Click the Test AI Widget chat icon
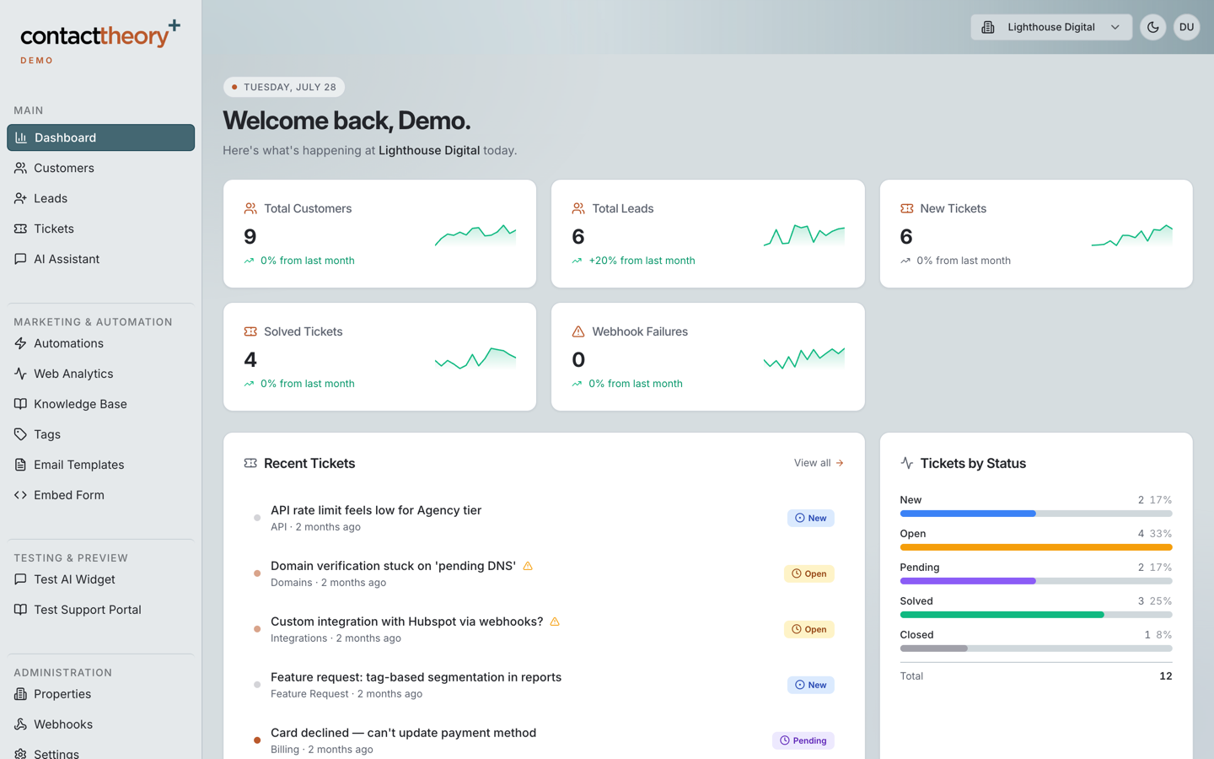 20,579
